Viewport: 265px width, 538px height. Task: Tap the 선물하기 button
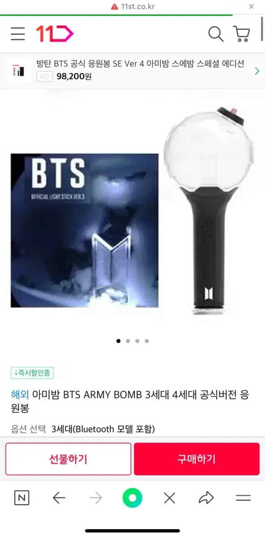[68, 459]
